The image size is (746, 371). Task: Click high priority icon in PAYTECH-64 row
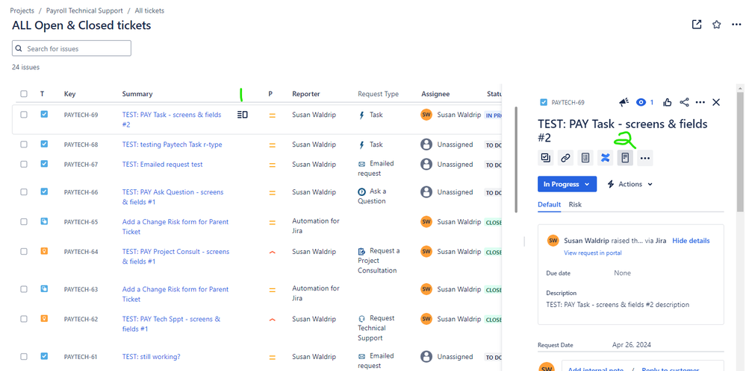click(272, 253)
